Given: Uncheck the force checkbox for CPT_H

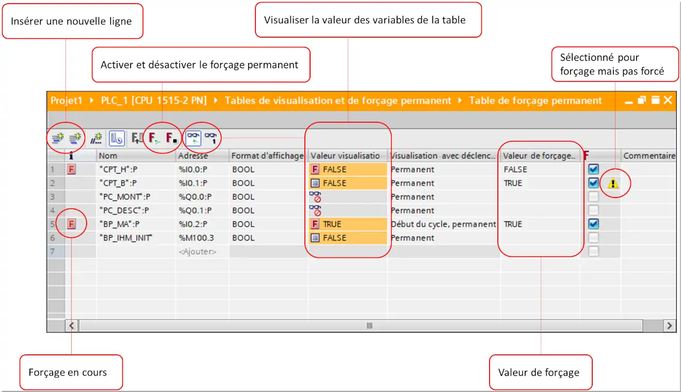Looking at the screenshot, I should 594,169.
